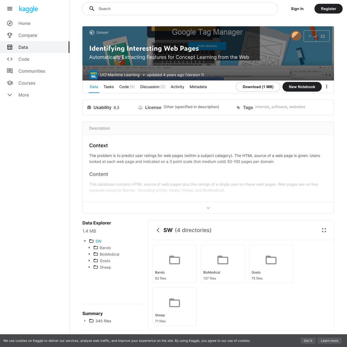Viewport: 347px width, 347px height.
Task: Open the hamburger menu icon
Action: tap(10, 9)
